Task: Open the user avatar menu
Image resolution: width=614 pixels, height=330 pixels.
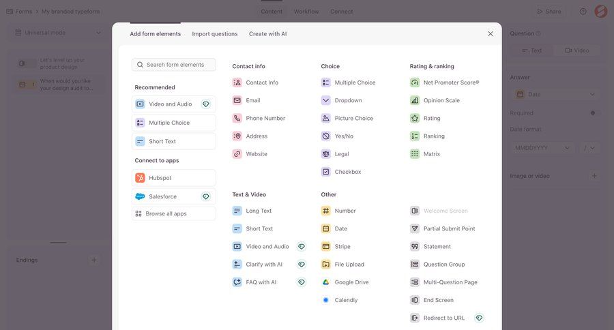Action: 600,12
